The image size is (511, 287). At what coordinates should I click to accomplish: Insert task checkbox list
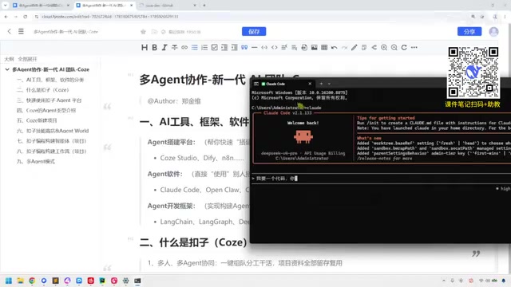[215, 48]
